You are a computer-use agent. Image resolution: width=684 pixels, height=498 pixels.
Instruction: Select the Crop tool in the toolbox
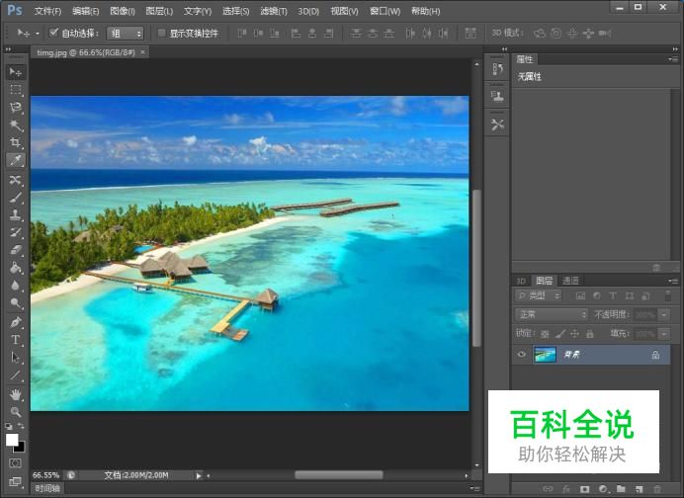16,142
